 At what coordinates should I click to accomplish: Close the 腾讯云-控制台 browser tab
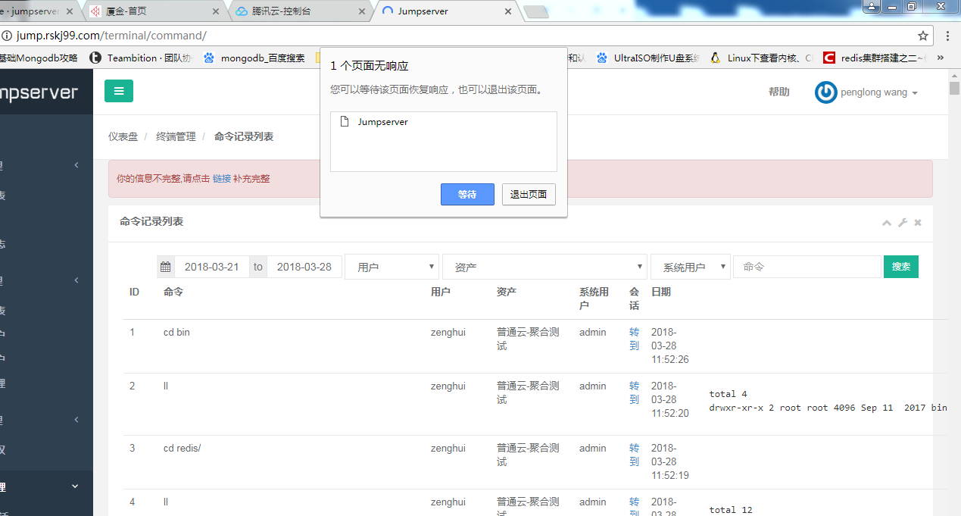[x=362, y=11]
